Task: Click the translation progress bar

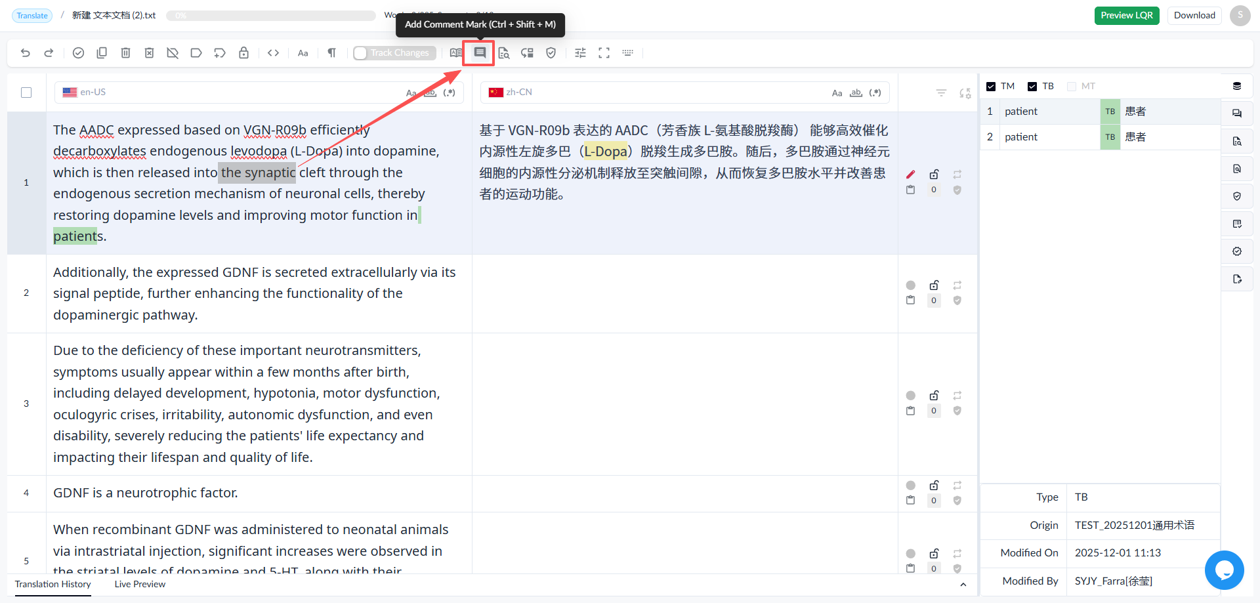Action: tap(270, 16)
